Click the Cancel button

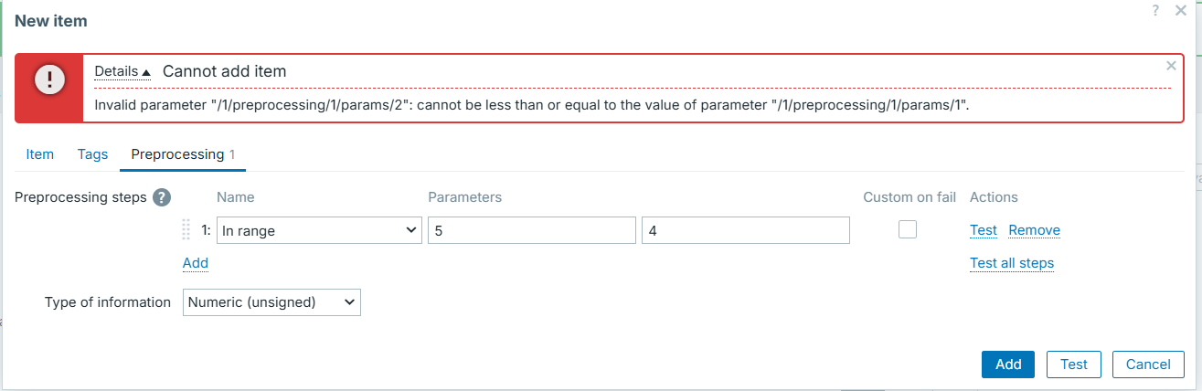[x=1148, y=365]
